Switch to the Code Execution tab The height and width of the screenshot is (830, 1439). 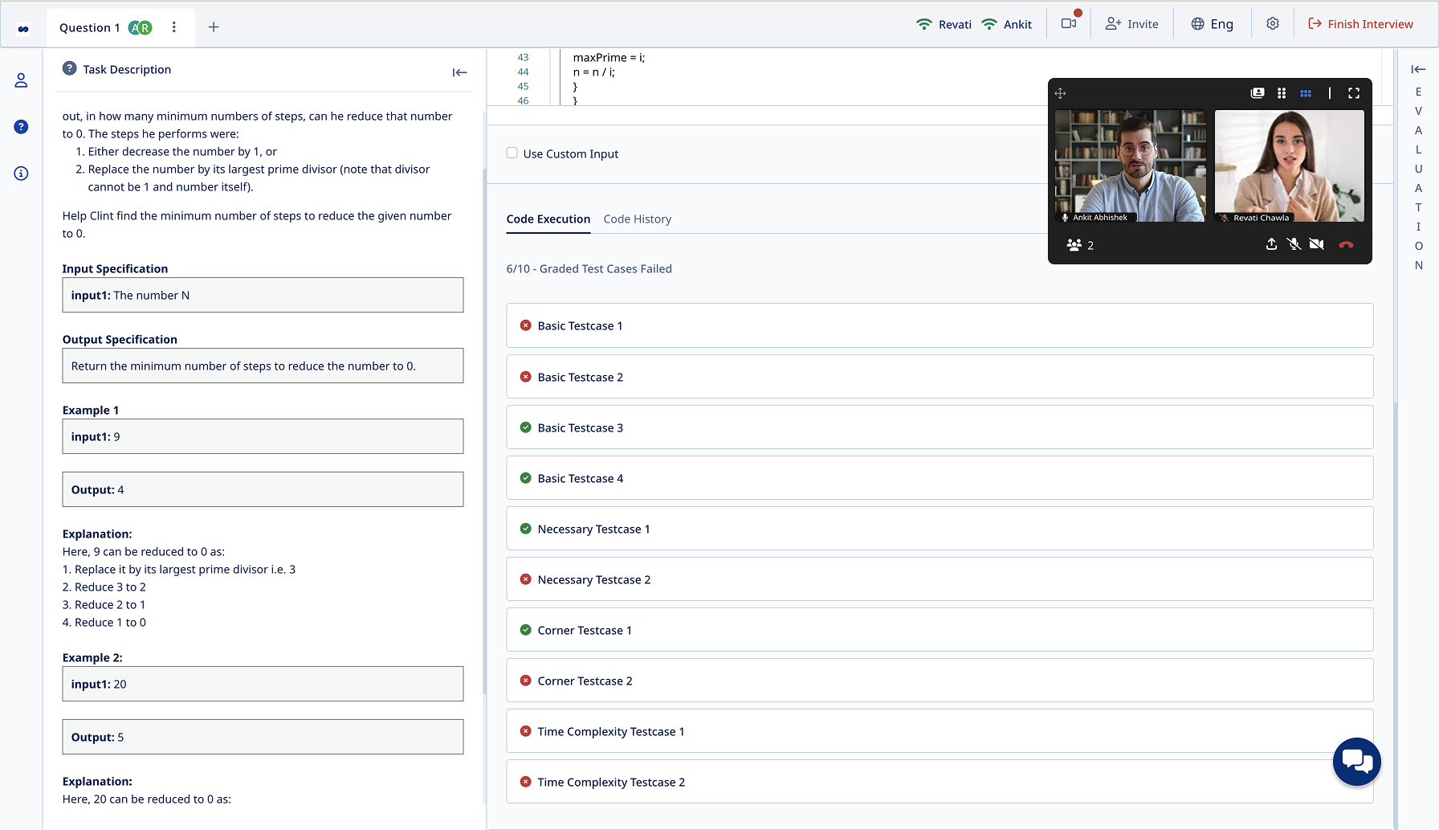548,219
